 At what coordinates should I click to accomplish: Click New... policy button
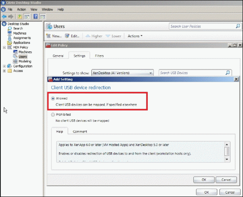[x=54, y=36]
